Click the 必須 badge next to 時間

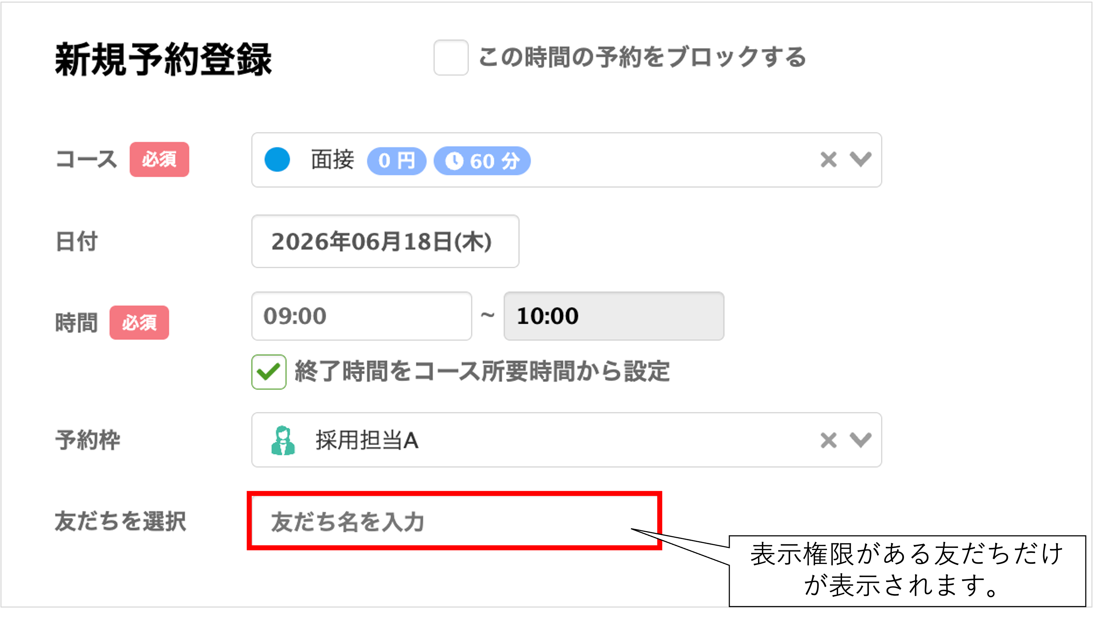click(139, 323)
